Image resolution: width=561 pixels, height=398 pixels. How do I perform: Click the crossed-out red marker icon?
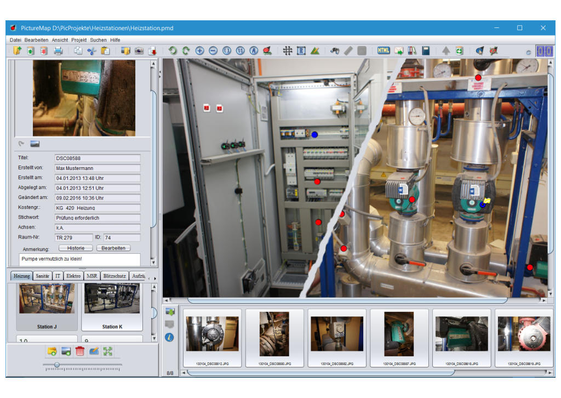click(494, 51)
